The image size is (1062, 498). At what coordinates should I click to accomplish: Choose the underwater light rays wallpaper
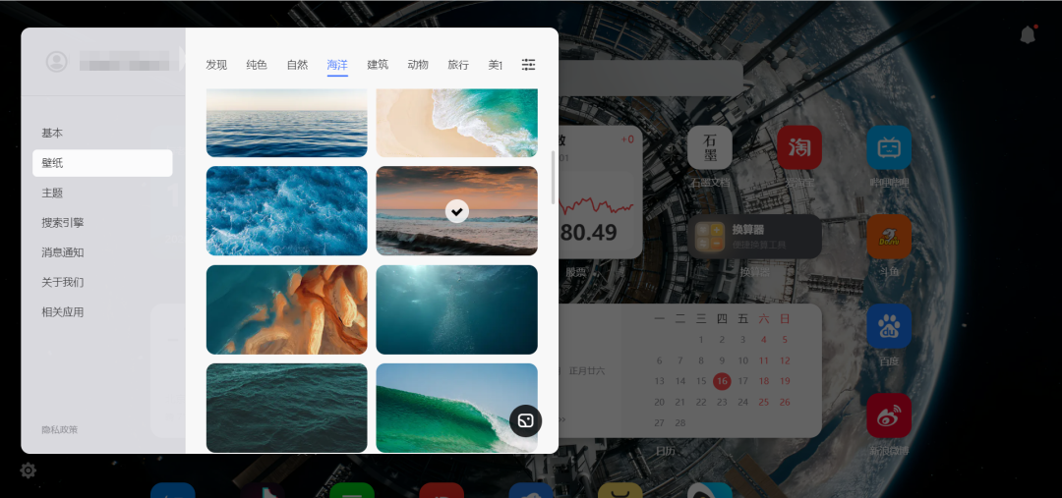click(456, 309)
